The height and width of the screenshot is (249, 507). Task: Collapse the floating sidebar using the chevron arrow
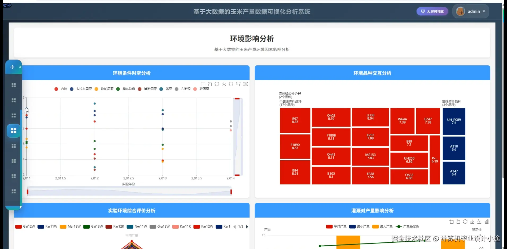click(20, 67)
